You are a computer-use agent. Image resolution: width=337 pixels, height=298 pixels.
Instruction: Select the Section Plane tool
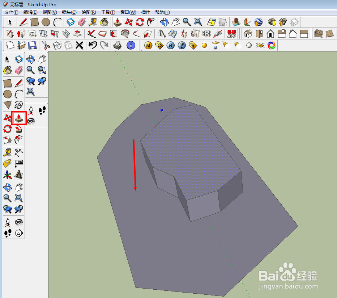[x=19, y=233]
